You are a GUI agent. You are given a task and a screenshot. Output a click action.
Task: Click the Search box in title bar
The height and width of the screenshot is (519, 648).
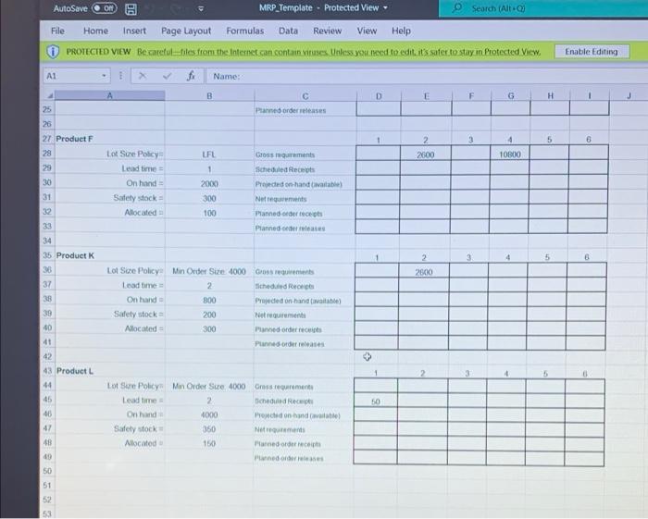click(x=543, y=8)
